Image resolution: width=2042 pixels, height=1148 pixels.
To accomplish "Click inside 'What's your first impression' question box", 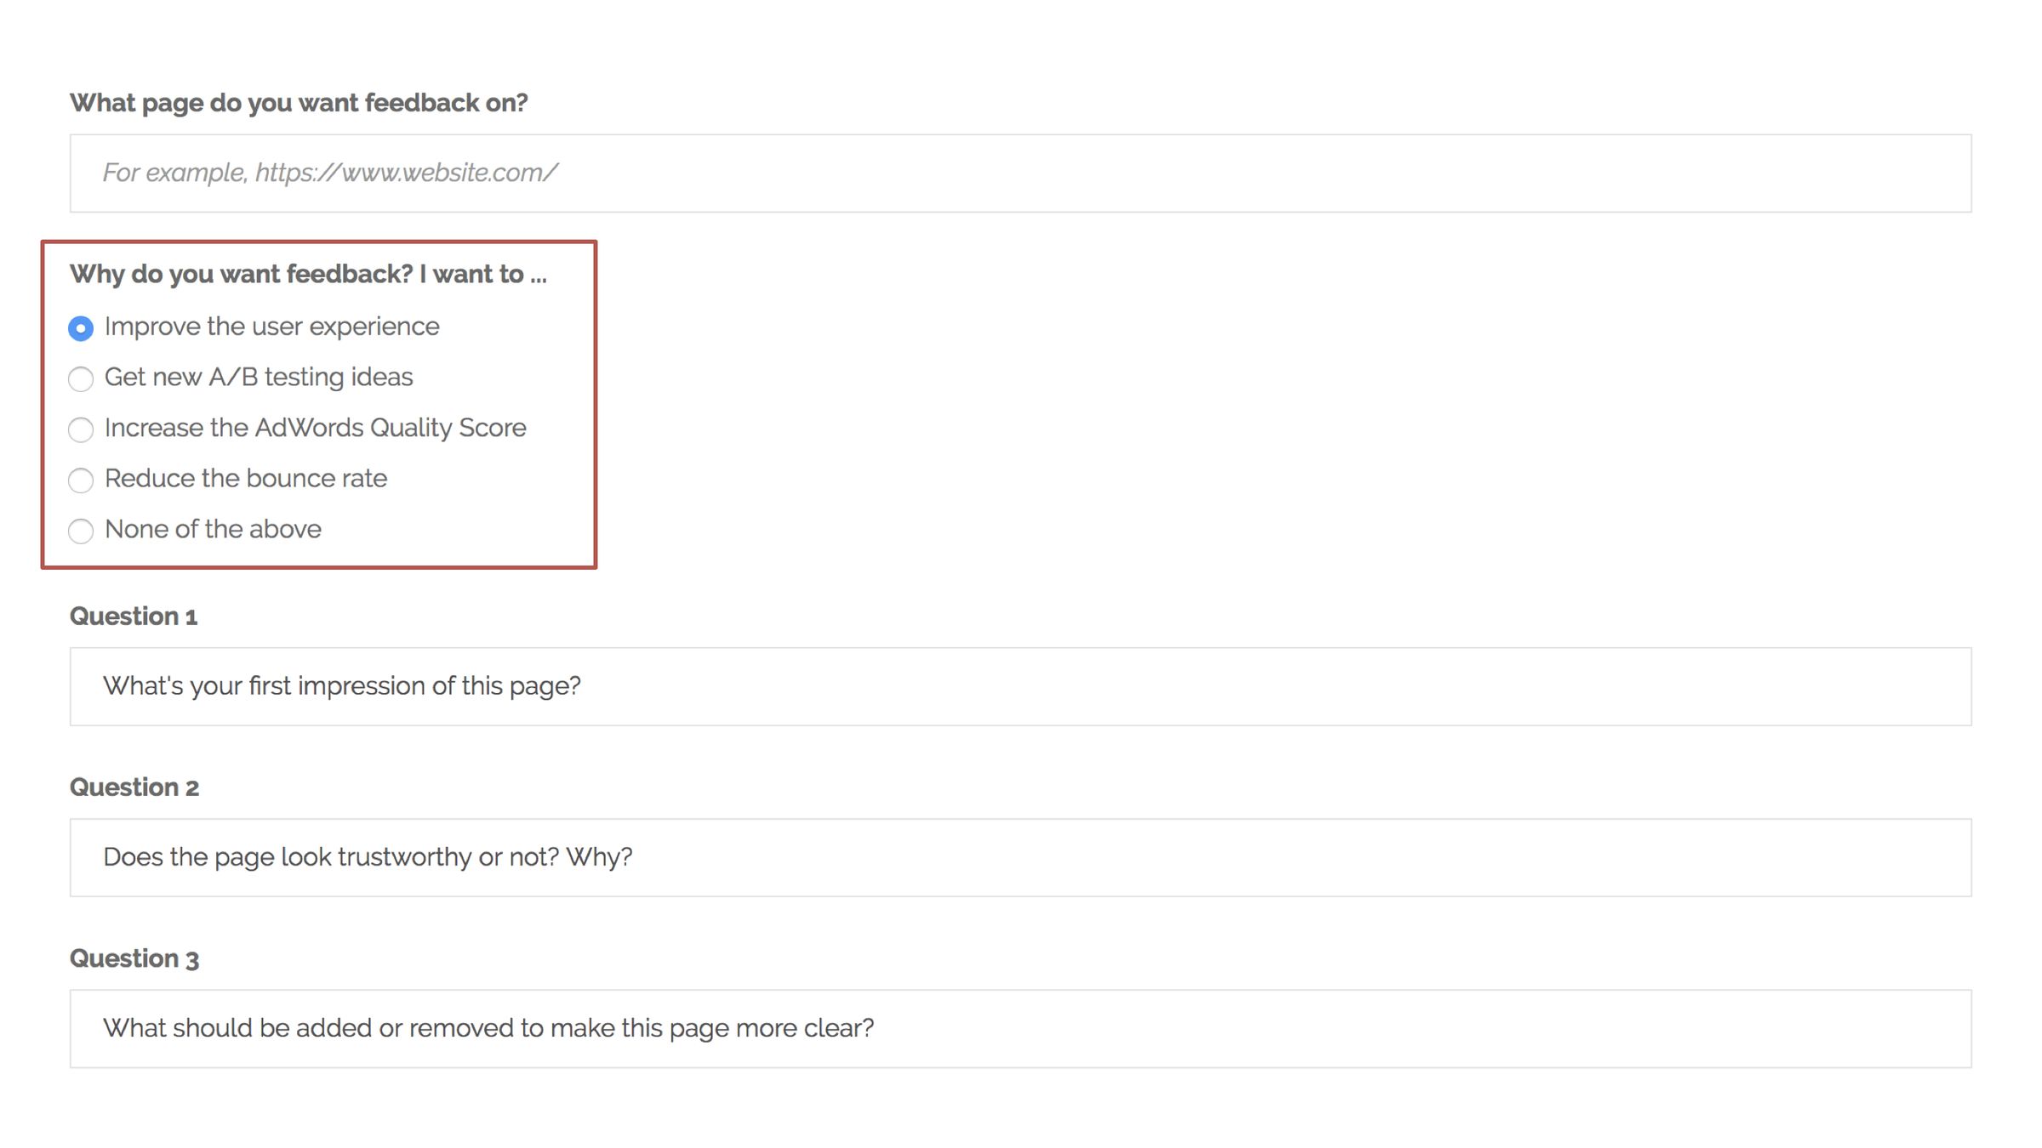I will (342, 685).
